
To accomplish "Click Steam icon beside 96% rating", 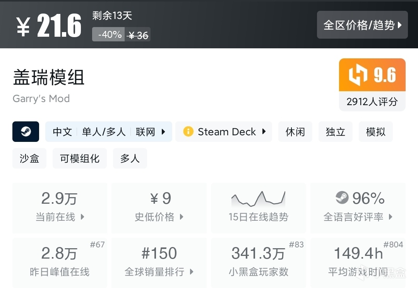I will click(x=342, y=198).
